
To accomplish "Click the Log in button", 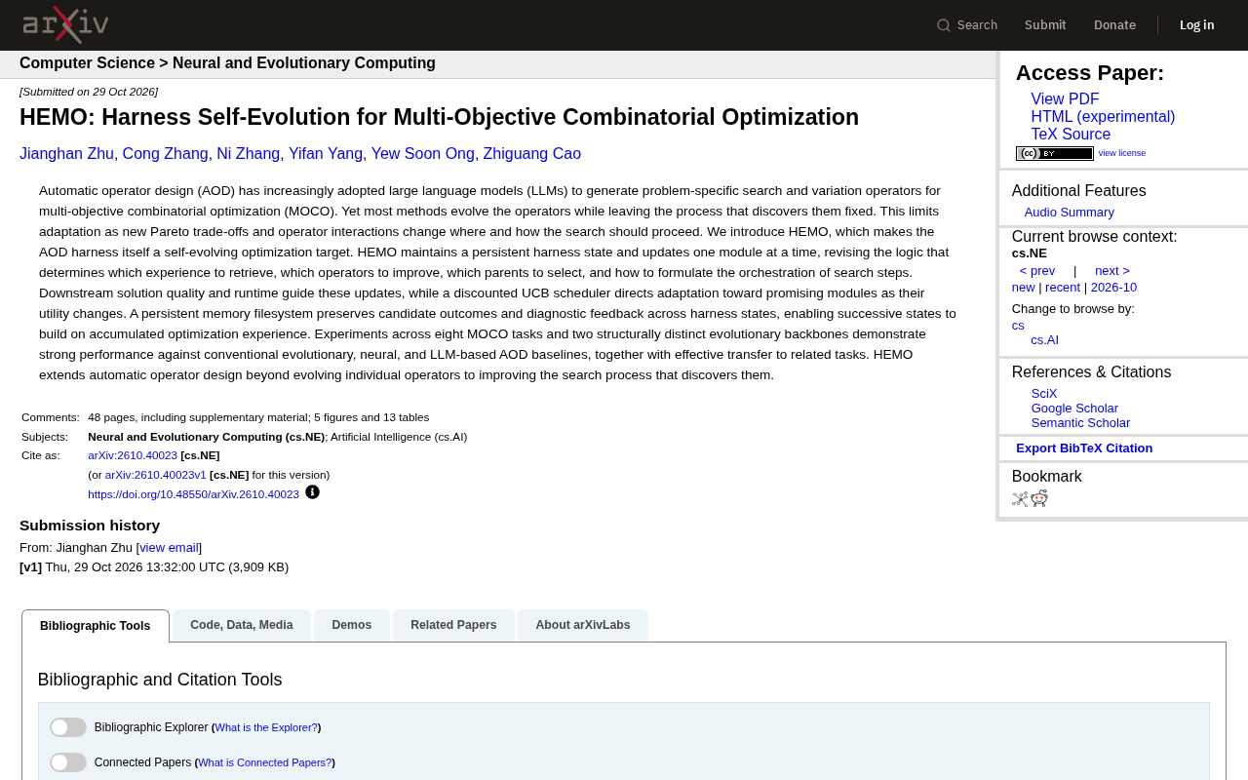I will pos(1197,25).
